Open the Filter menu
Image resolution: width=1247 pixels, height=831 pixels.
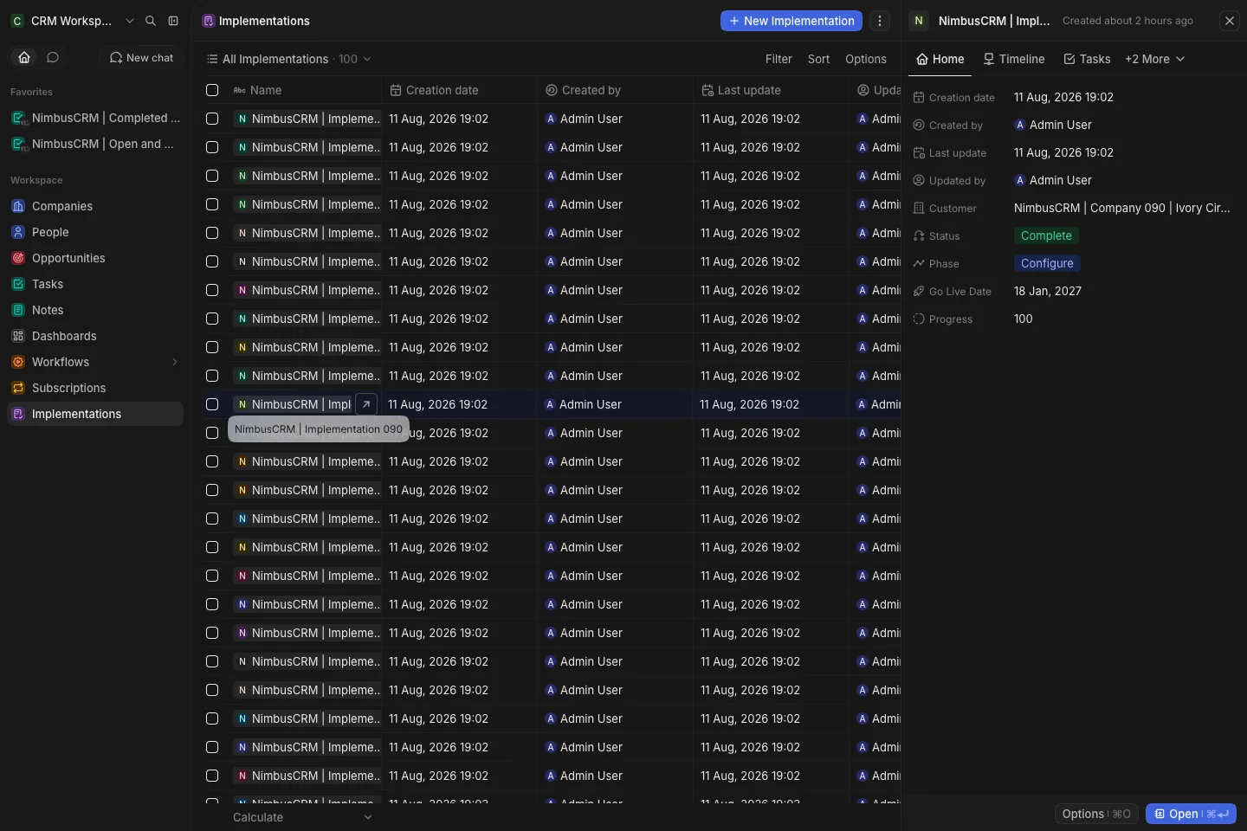[779, 59]
